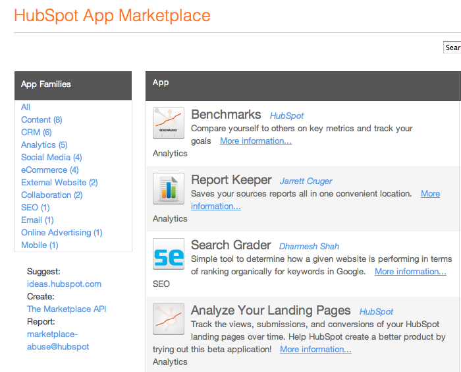
Task: Open More information for Benchmarks
Action: (256, 140)
